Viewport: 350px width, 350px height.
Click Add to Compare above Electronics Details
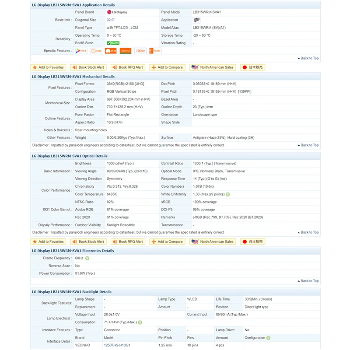coord(168,242)
